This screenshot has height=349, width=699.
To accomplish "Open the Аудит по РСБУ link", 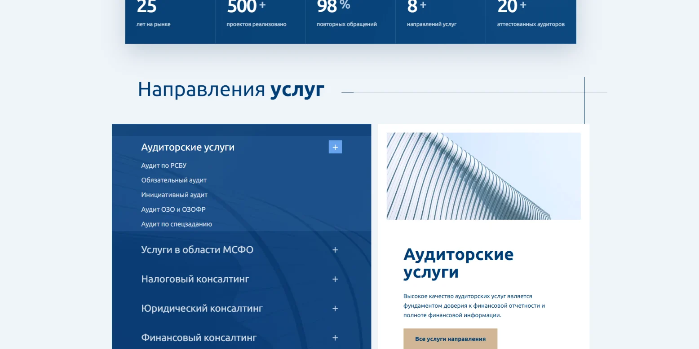I will (x=164, y=166).
